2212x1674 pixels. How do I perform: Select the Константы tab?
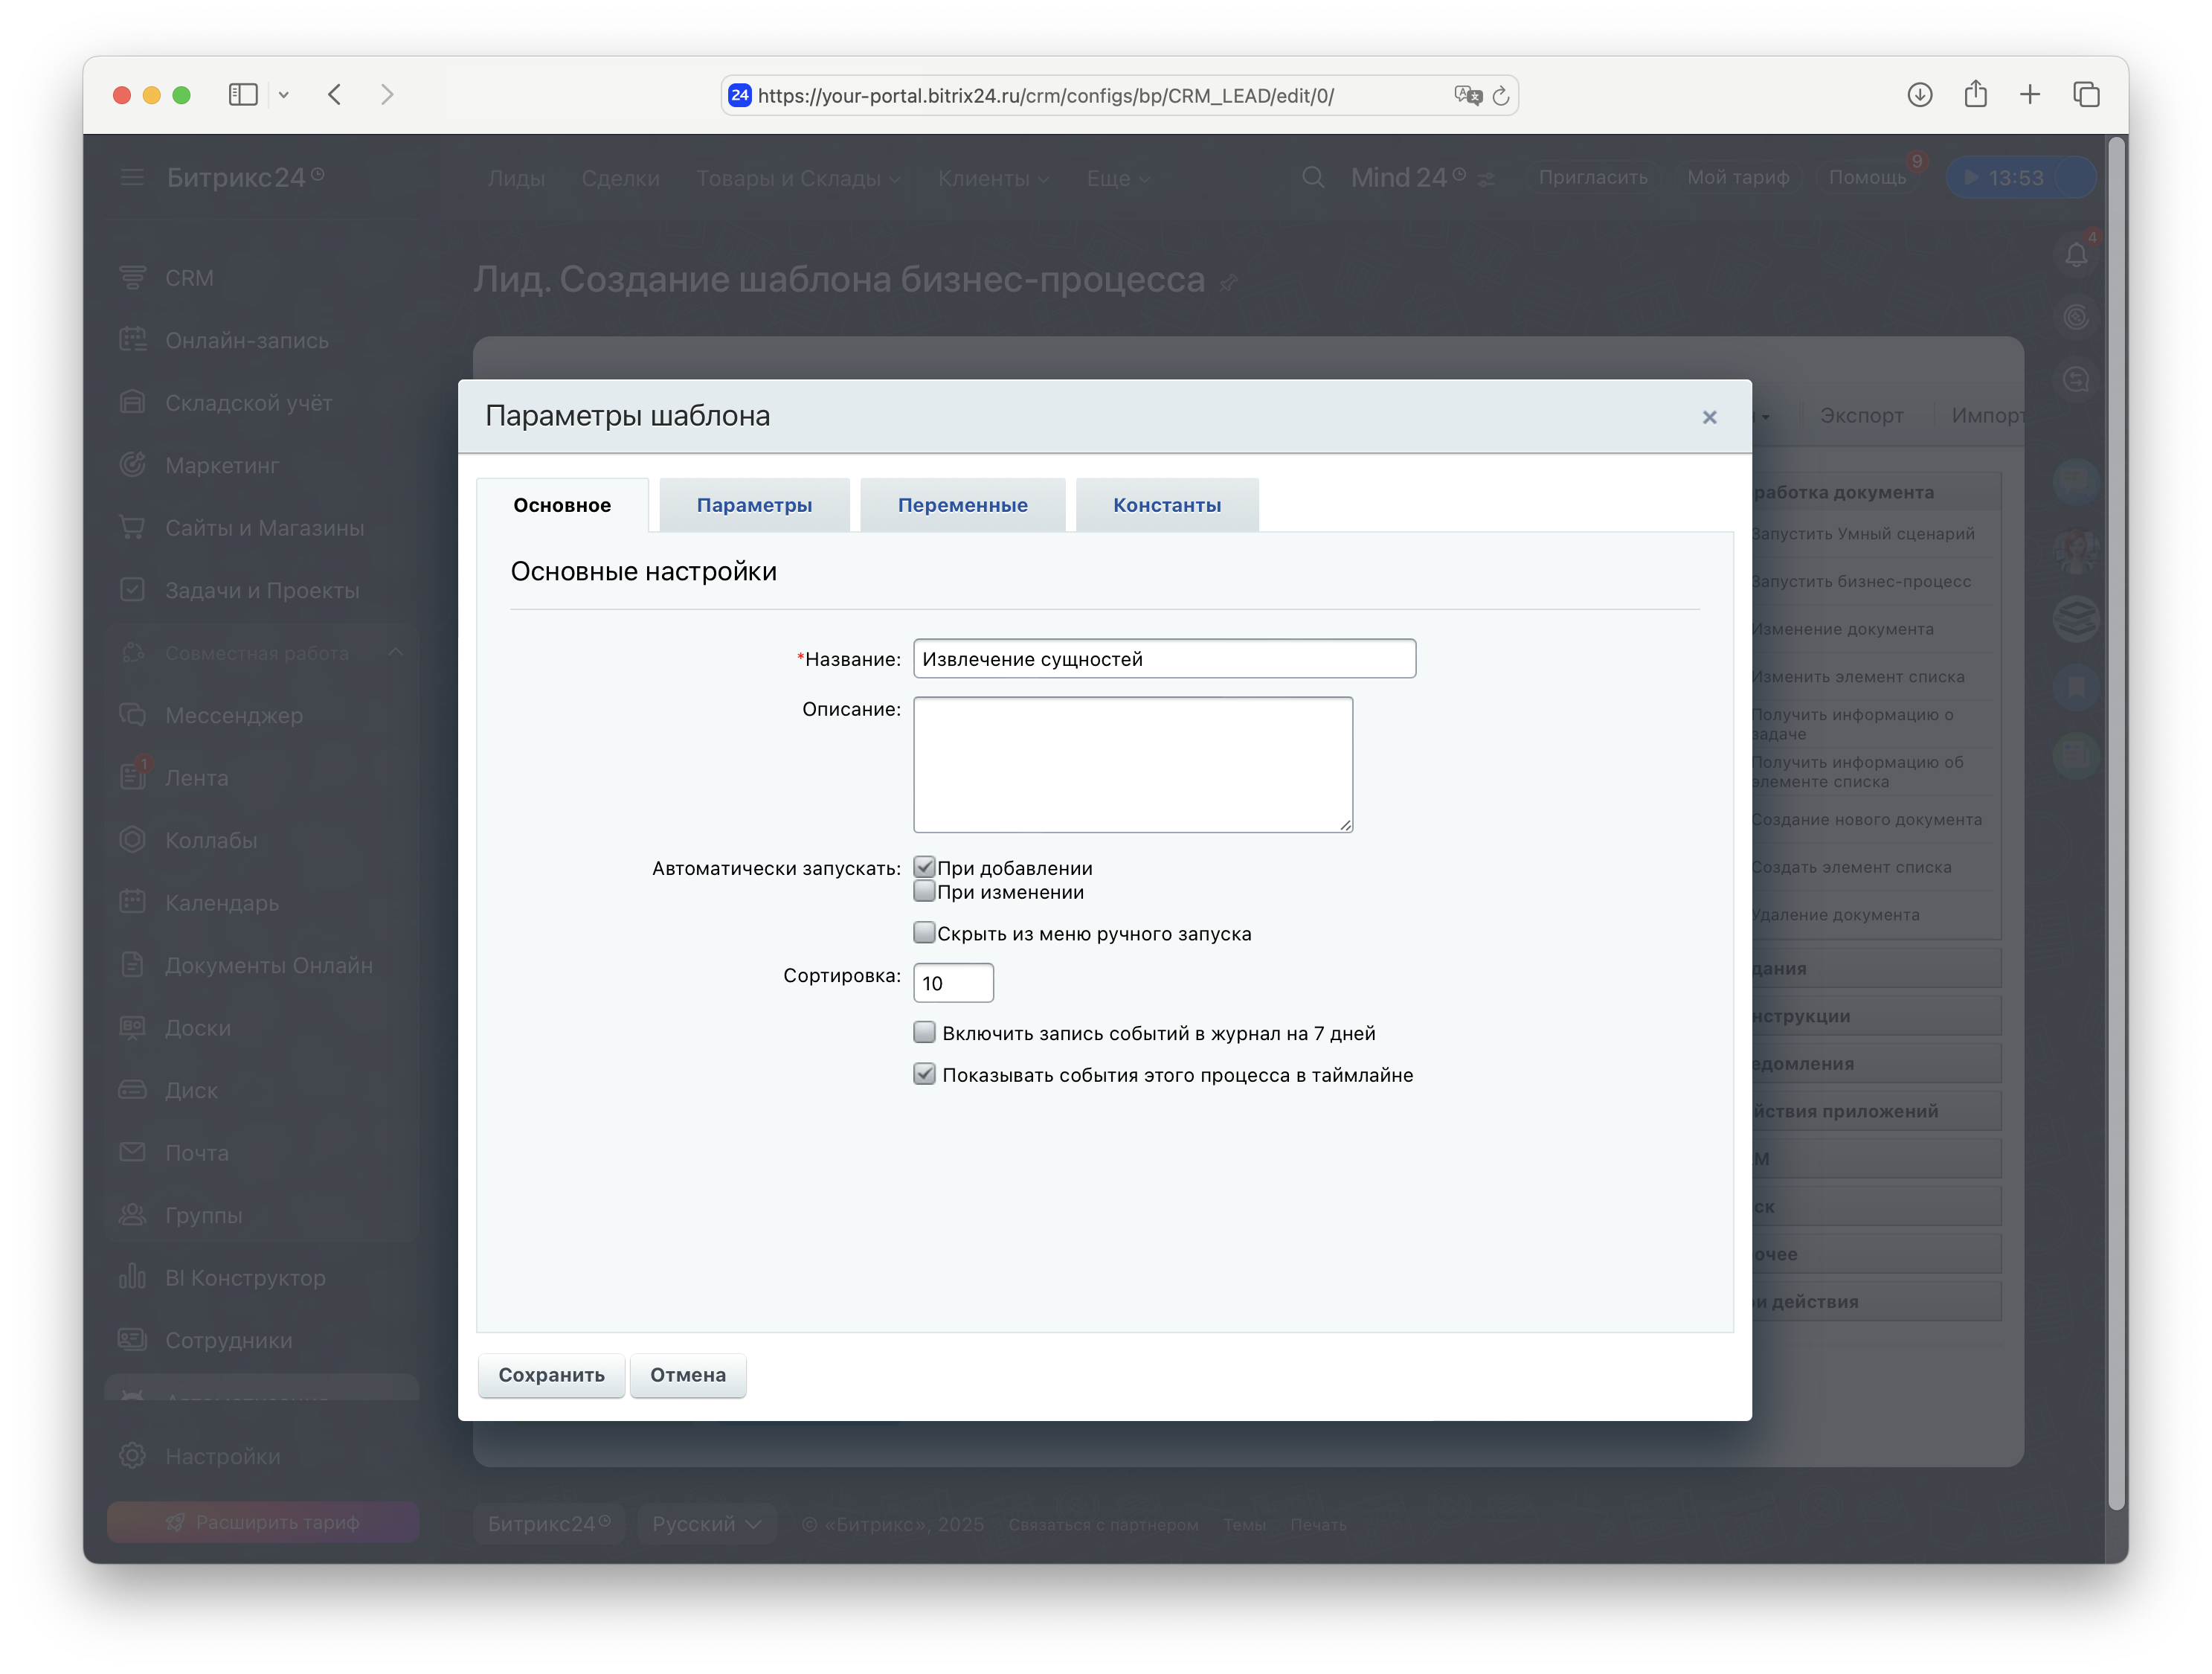tap(1166, 505)
